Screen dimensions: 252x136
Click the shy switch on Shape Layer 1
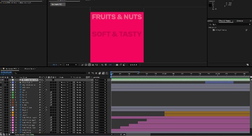pos(40,82)
